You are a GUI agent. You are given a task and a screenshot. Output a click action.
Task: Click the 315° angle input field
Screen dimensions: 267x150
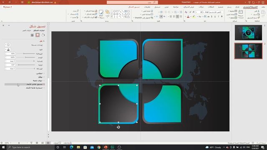[10, 65]
